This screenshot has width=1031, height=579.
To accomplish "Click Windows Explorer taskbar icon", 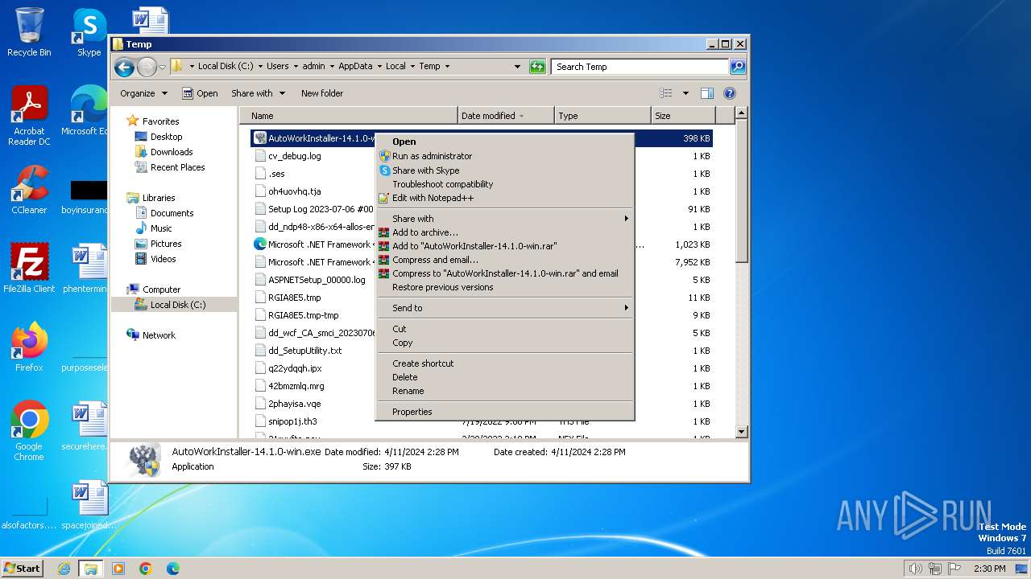I will pyautogui.click(x=91, y=569).
